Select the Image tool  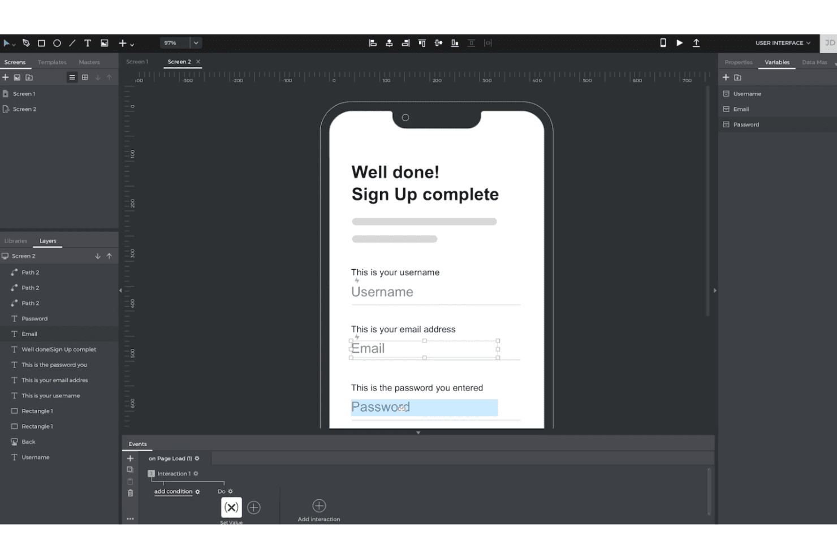click(105, 43)
